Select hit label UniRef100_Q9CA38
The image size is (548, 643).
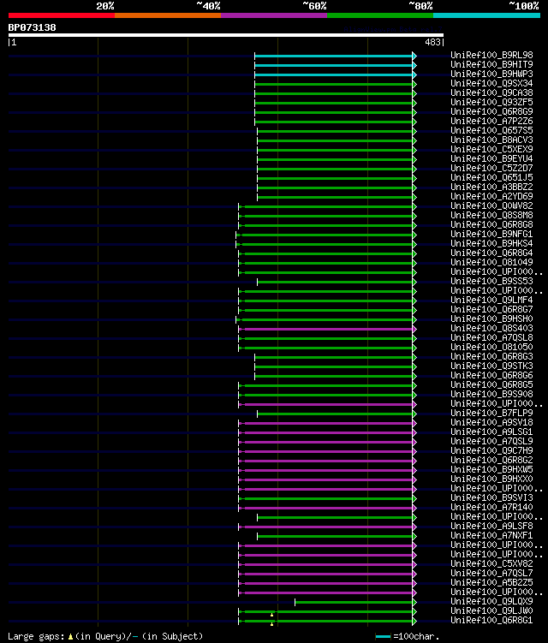coord(491,92)
